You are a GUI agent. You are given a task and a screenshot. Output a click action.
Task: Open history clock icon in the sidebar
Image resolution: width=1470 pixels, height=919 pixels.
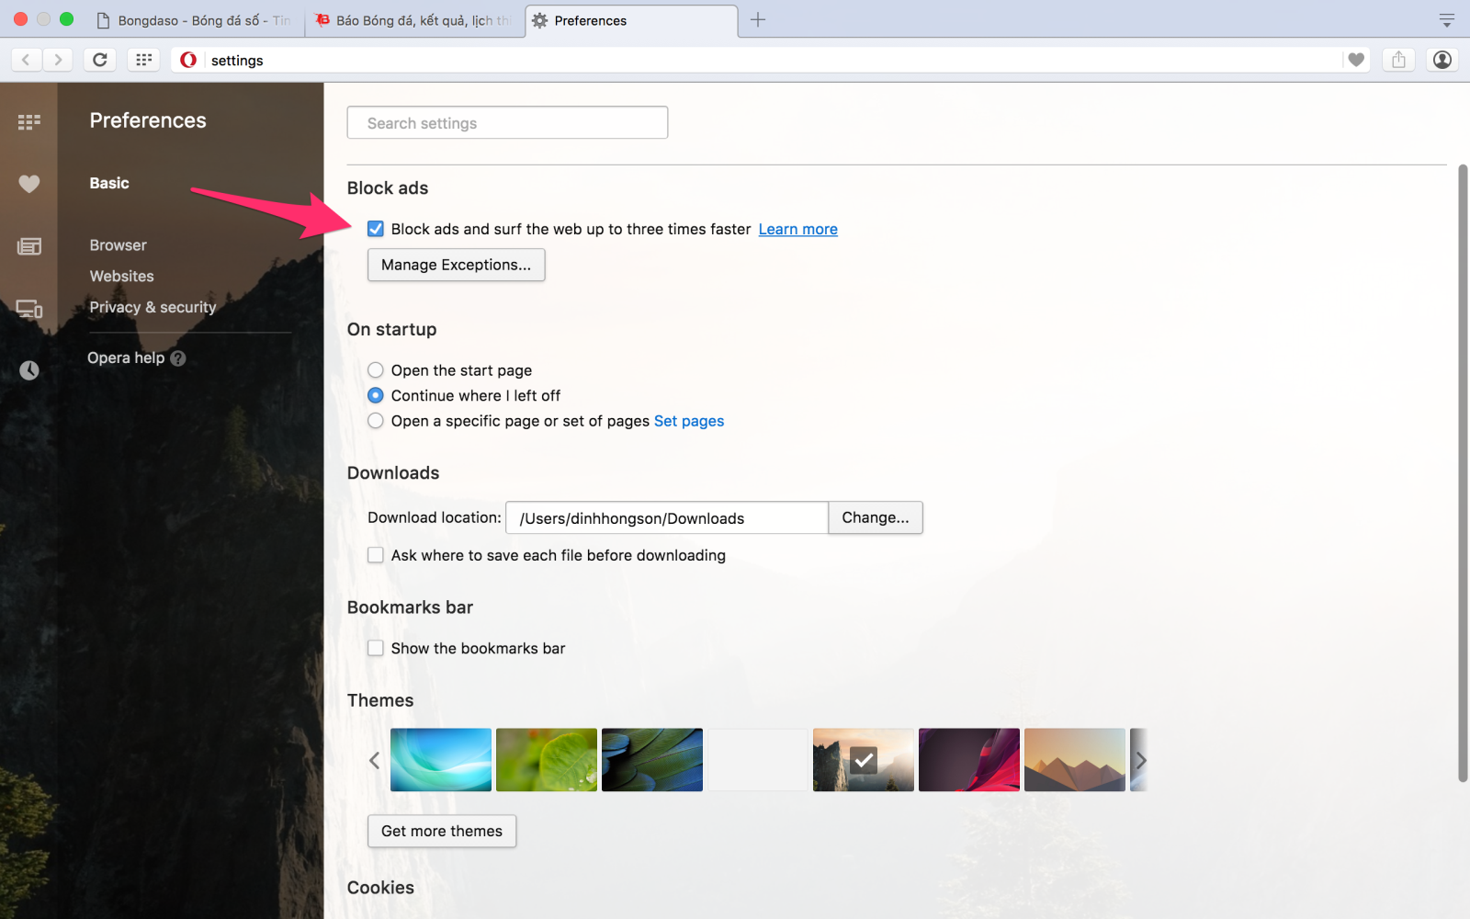click(29, 370)
